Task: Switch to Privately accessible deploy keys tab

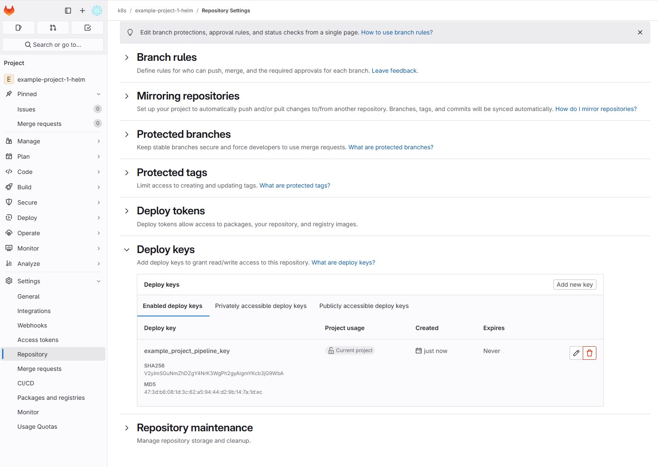Action: 261,306
